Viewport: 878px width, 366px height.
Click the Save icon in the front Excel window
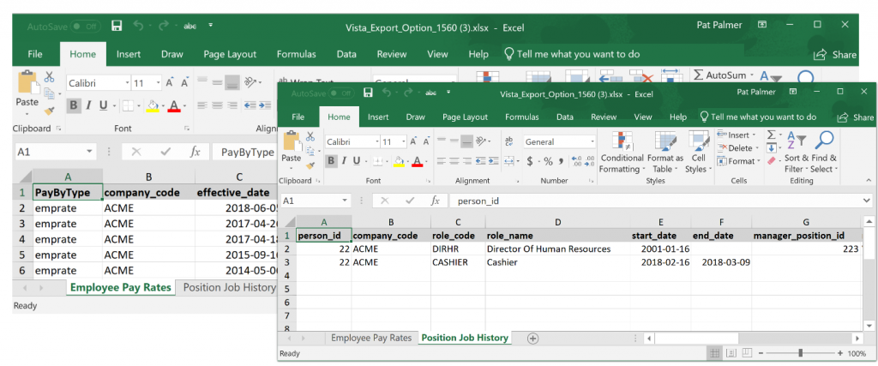368,93
